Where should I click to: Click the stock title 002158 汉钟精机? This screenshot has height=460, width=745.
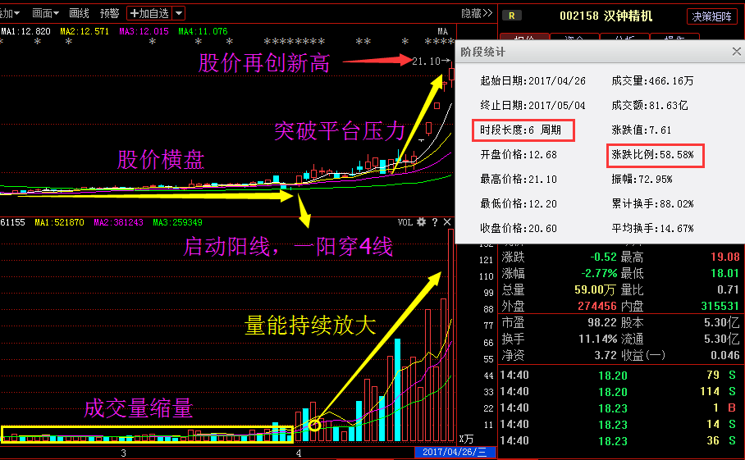[606, 16]
